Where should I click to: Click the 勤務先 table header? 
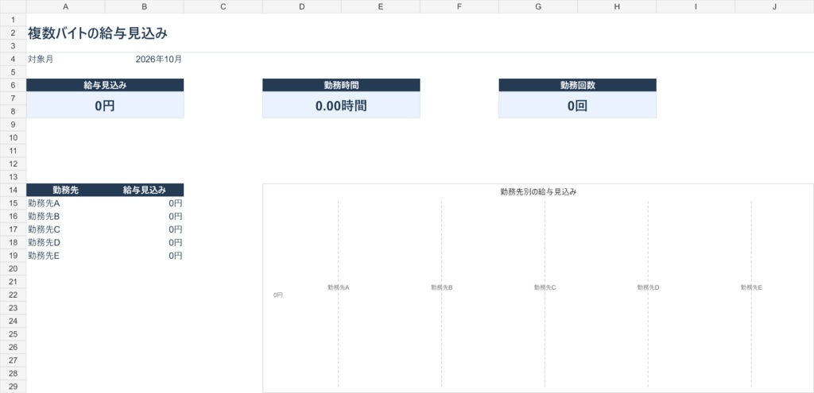click(x=65, y=191)
